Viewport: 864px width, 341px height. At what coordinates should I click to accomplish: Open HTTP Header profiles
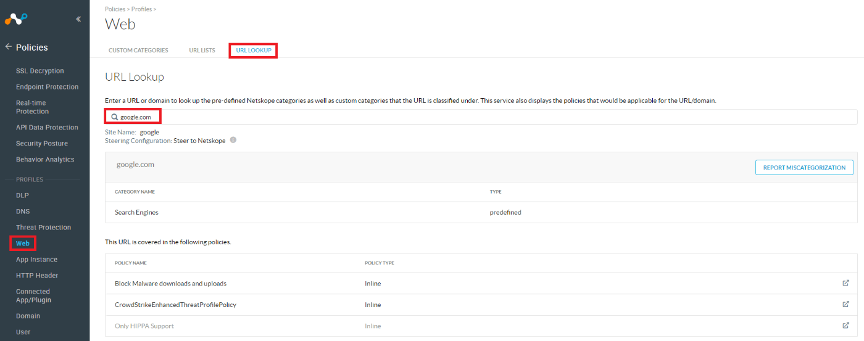(x=37, y=276)
